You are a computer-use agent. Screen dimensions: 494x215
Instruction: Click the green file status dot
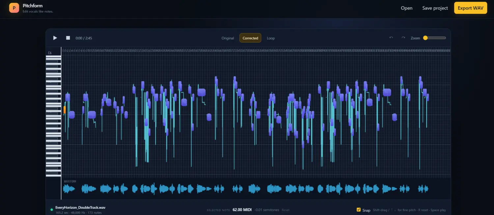(x=52, y=209)
